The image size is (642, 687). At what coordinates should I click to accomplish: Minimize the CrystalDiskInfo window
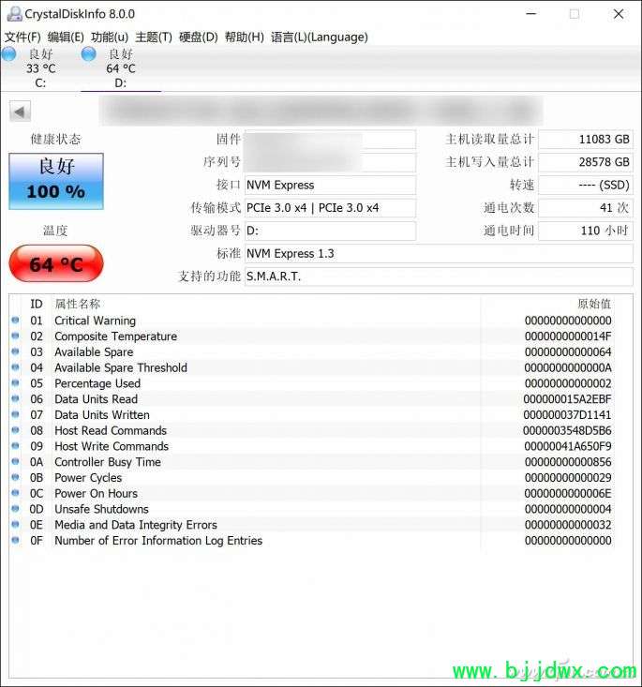531,14
